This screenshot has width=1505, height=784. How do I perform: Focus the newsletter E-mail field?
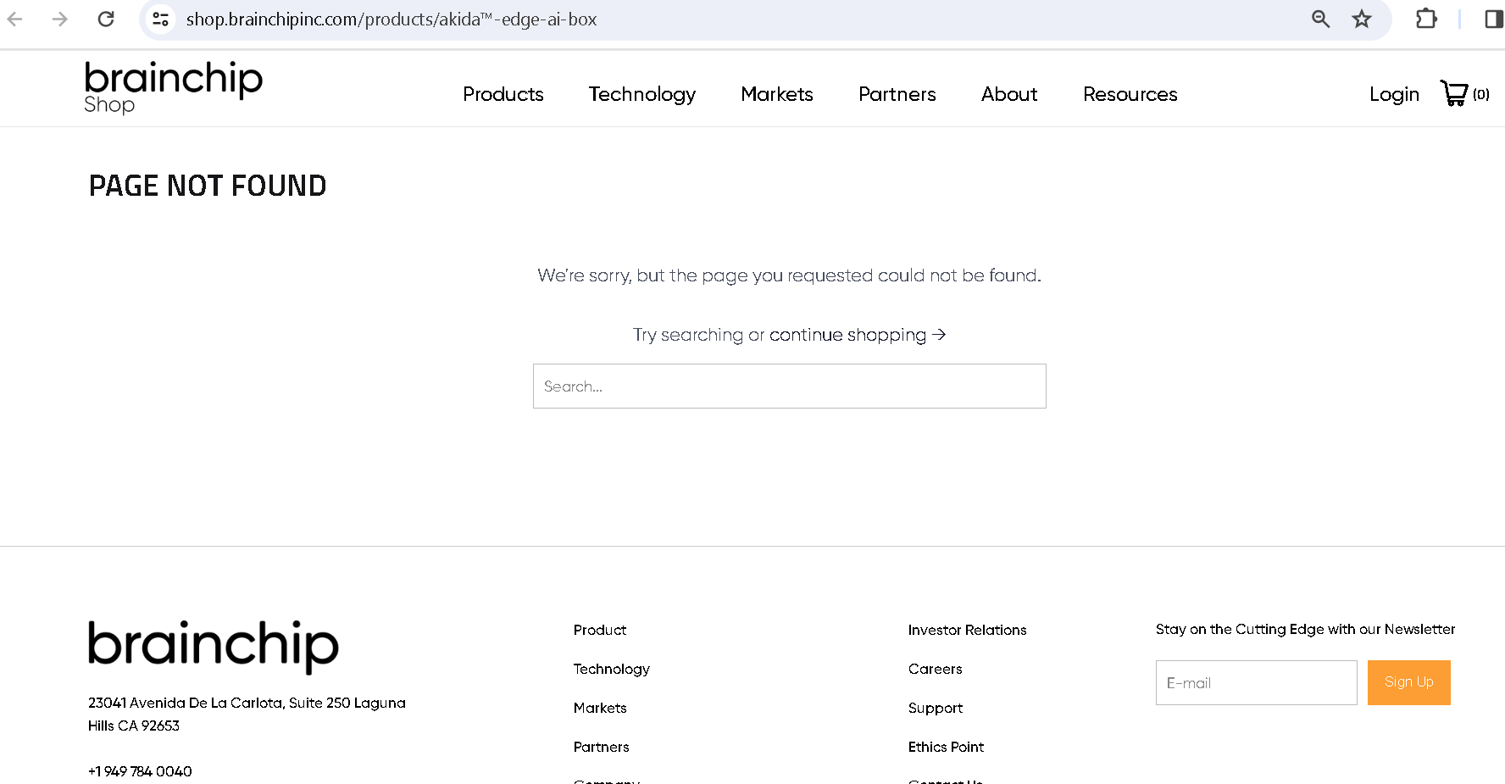tap(1256, 683)
